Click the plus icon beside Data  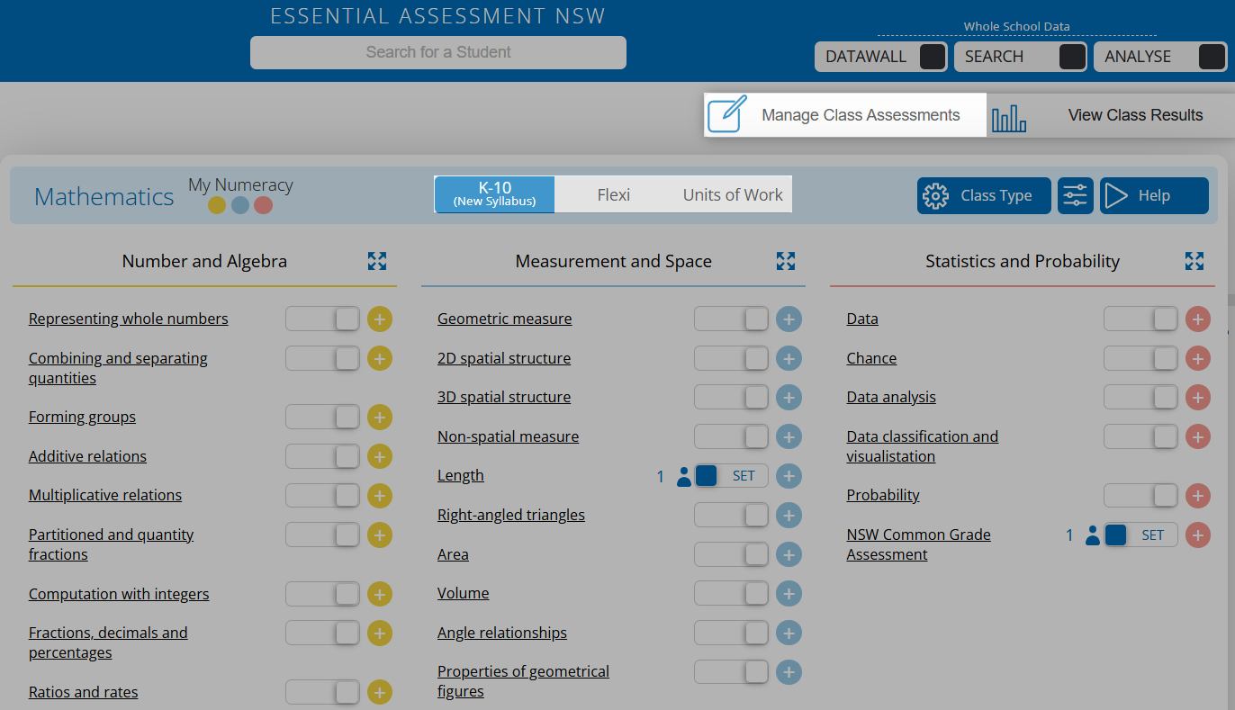coord(1197,319)
